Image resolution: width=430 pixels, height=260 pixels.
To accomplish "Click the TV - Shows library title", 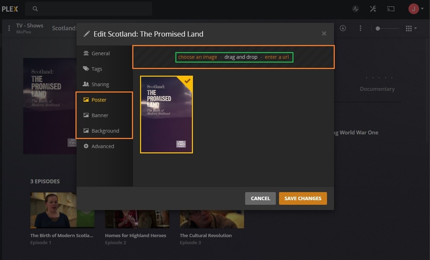I will point(30,25).
